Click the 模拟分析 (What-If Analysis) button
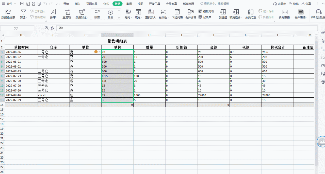The height and width of the screenshot is (174, 325). tap(206, 11)
